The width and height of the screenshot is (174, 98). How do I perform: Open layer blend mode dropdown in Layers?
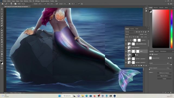pos(132,34)
